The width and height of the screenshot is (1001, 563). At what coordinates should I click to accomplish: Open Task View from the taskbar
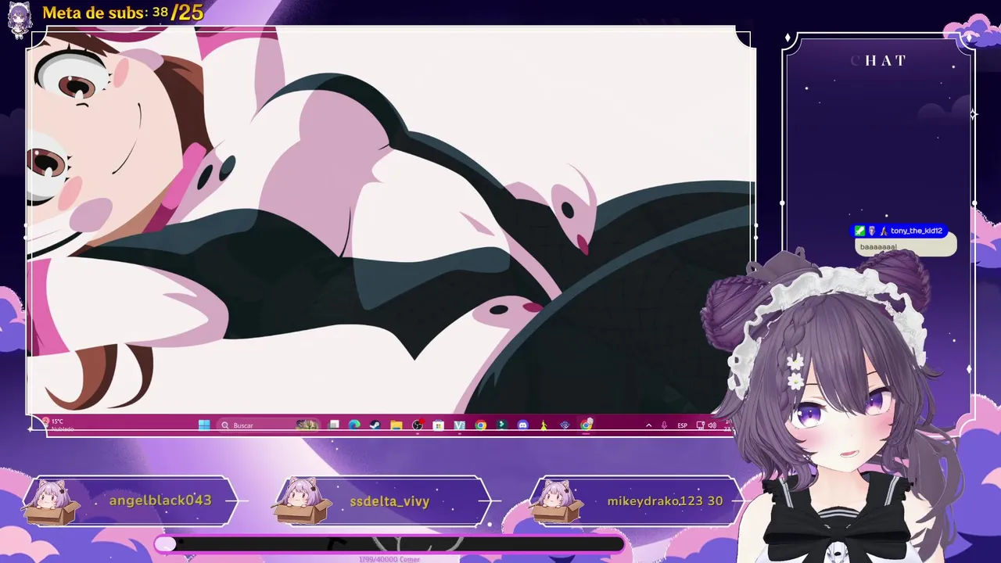(x=334, y=425)
